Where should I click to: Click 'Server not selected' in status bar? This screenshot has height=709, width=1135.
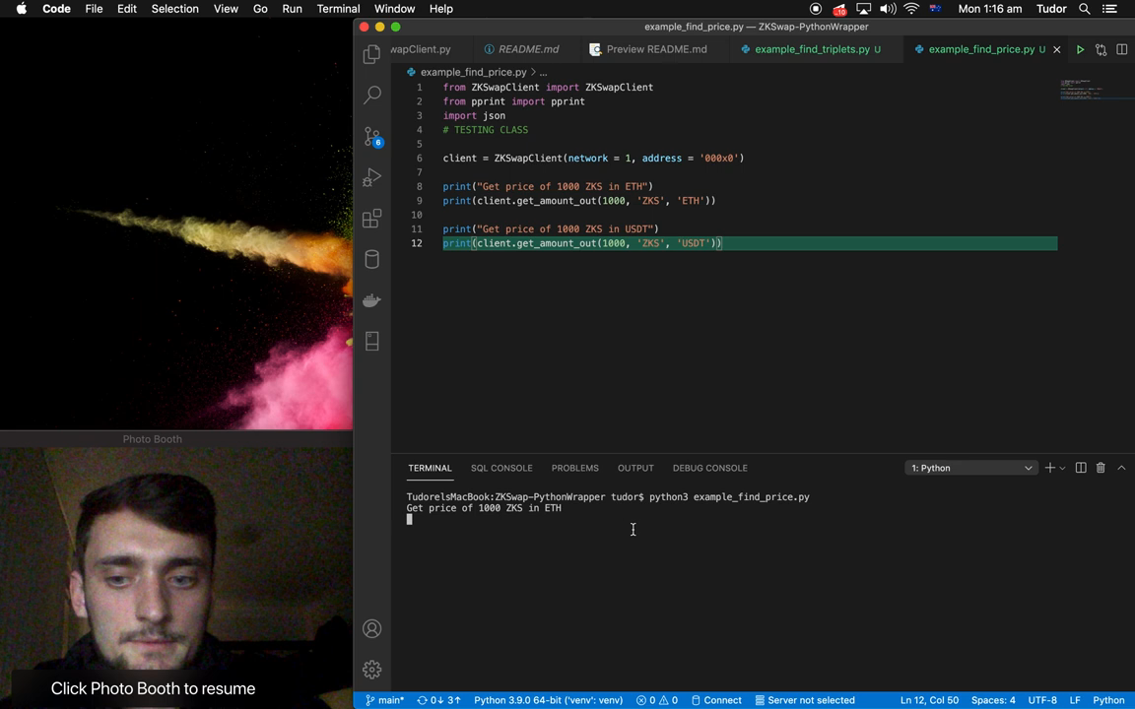(805, 700)
